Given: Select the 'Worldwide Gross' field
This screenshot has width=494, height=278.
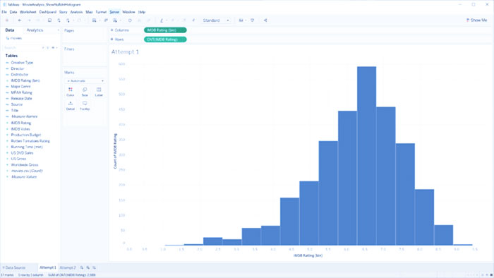Looking at the screenshot, I should [x=25, y=164].
